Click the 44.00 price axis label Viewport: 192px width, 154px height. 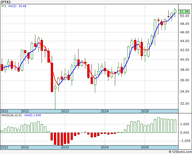coord(185,41)
